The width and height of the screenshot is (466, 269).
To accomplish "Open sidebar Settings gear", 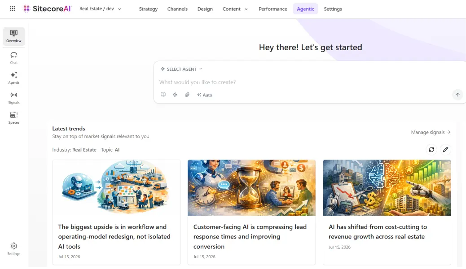I will [13, 249].
